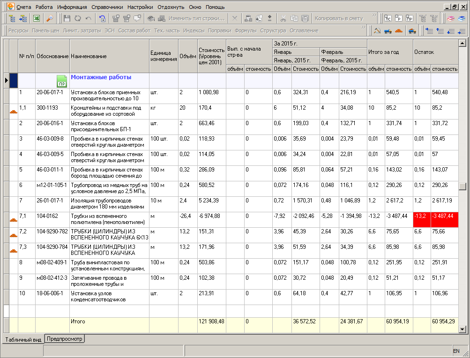Click vertical scrollbar down arrow
Image resolution: width=470 pixels, height=358 pixels.
[x=462, y=329]
